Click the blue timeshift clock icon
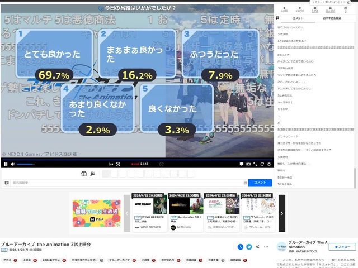The image size is (358, 268). [240, 247]
